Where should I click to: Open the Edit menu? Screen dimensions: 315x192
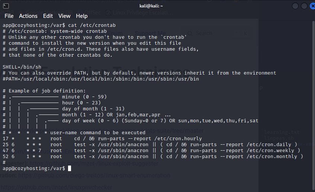point(48,16)
